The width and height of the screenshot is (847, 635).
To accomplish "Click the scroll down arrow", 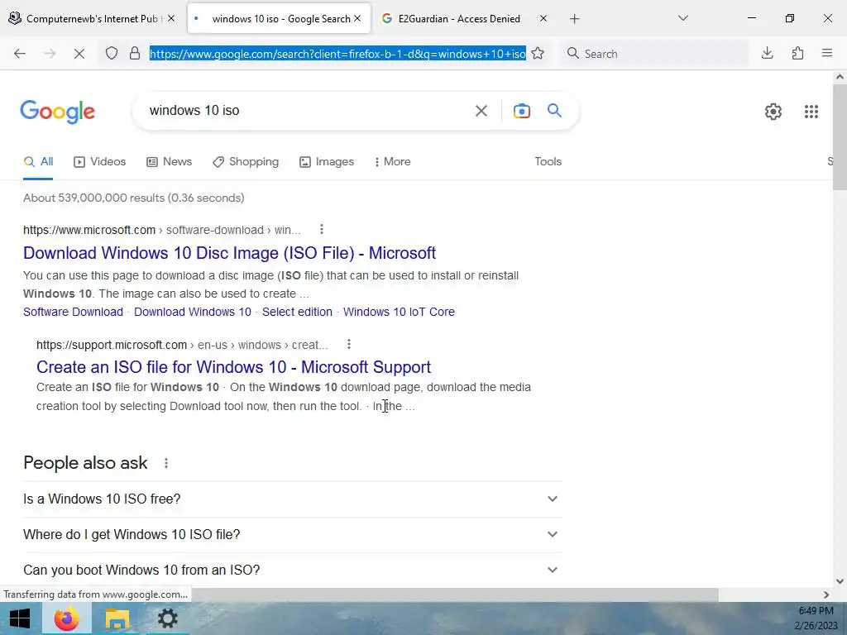I will tap(840, 581).
